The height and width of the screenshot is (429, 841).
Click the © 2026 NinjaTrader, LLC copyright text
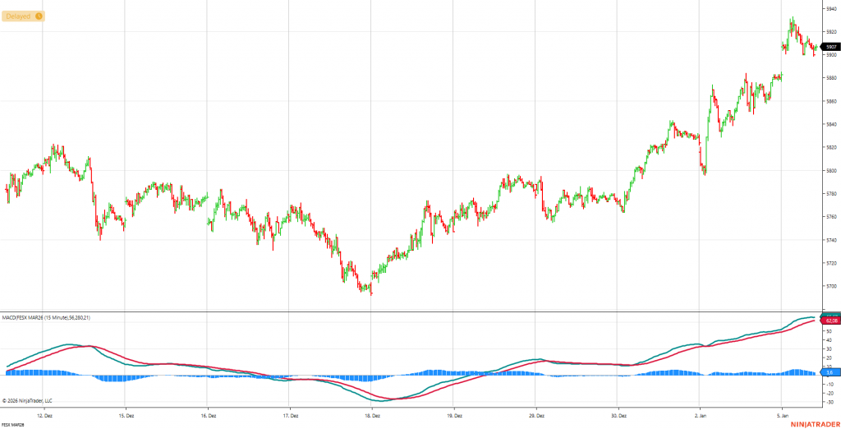click(x=32, y=401)
